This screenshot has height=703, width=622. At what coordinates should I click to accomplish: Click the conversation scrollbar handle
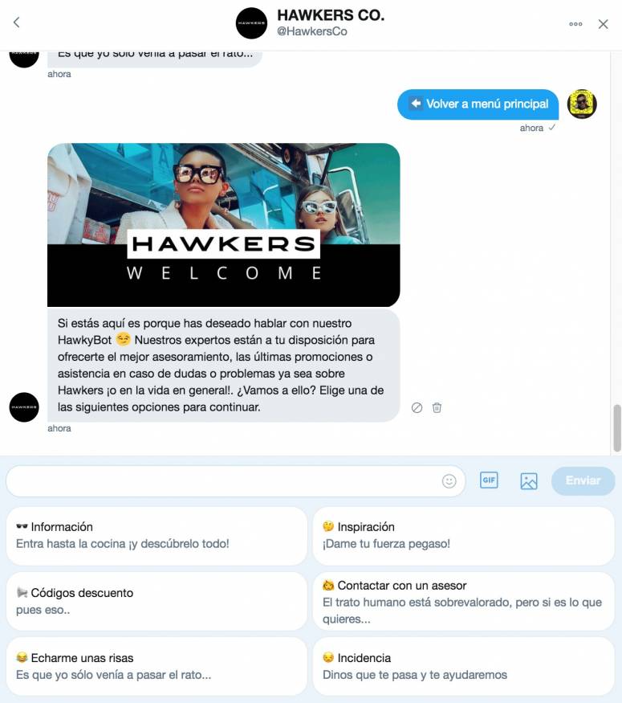click(x=617, y=427)
